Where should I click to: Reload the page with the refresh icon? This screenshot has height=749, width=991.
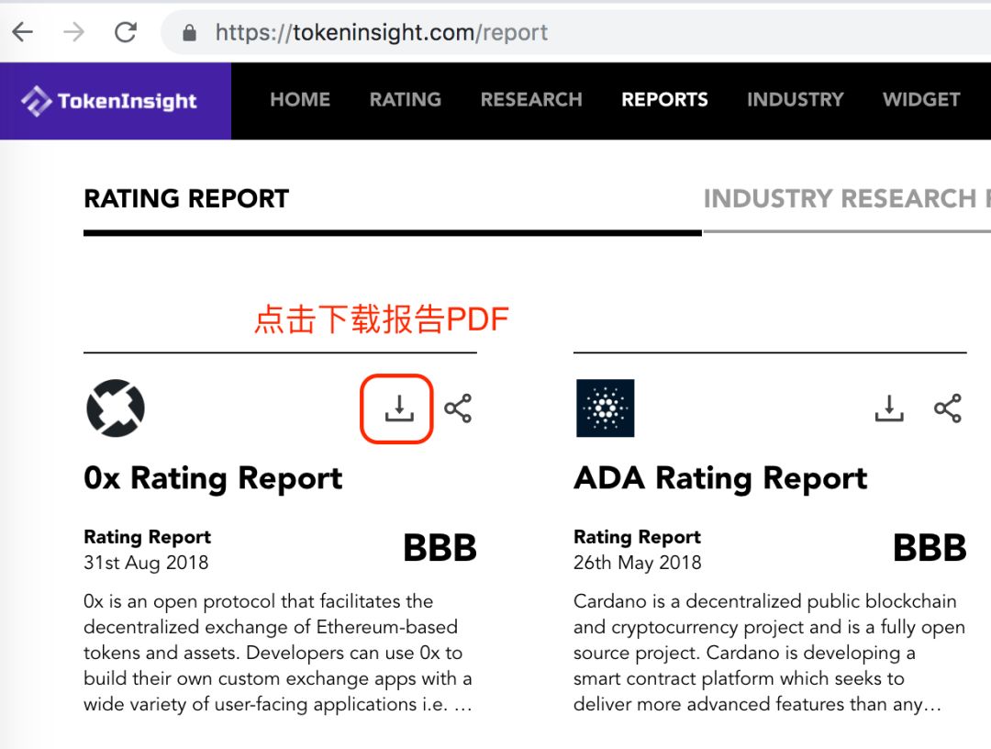click(125, 31)
